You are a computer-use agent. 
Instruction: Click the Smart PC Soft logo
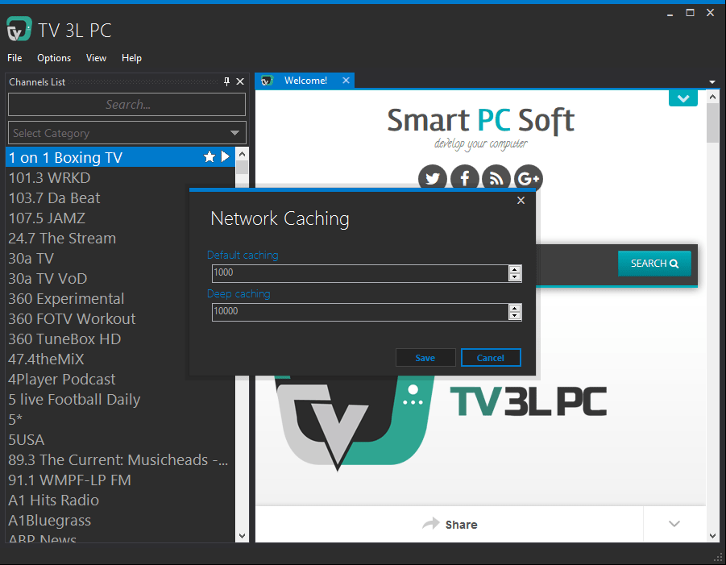click(480, 128)
